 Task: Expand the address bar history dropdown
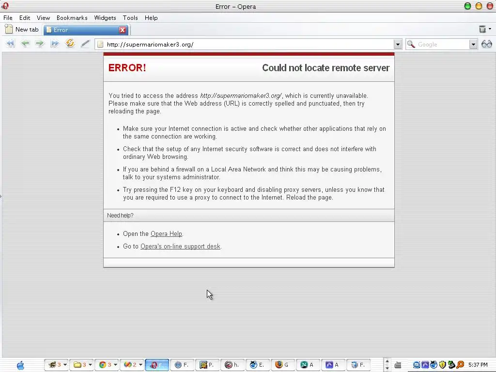click(398, 44)
